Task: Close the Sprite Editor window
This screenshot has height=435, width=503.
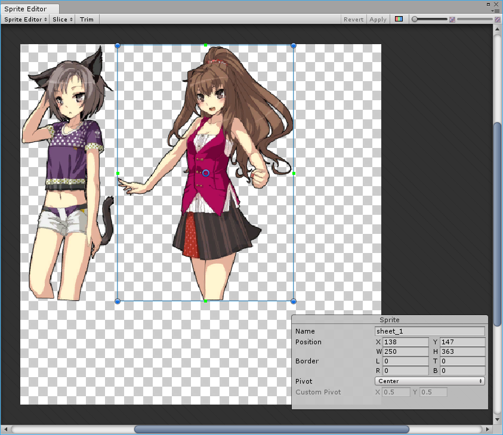Action: [x=496, y=5]
